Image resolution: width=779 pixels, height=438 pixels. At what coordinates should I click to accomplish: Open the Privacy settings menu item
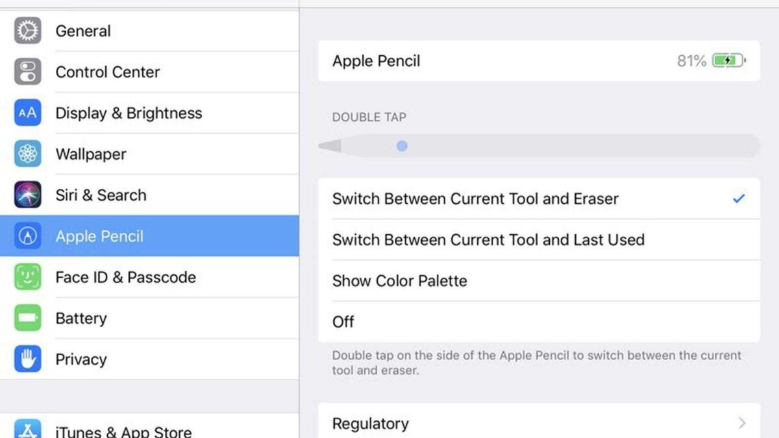coord(81,359)
